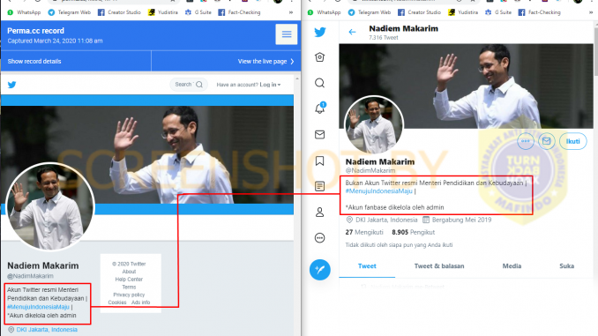
Task: Switch to the Tweet tab
Action: pos(367,266)
